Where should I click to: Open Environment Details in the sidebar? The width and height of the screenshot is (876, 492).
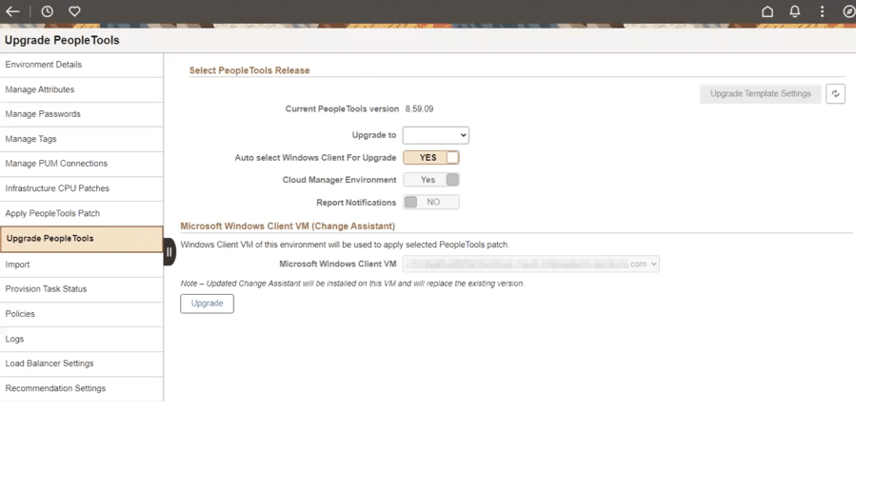82,65
